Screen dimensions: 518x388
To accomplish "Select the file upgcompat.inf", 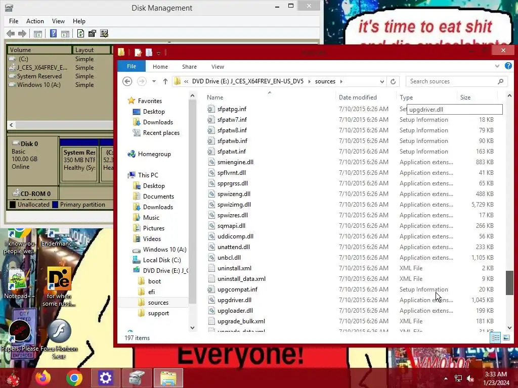I will (237, 289).
